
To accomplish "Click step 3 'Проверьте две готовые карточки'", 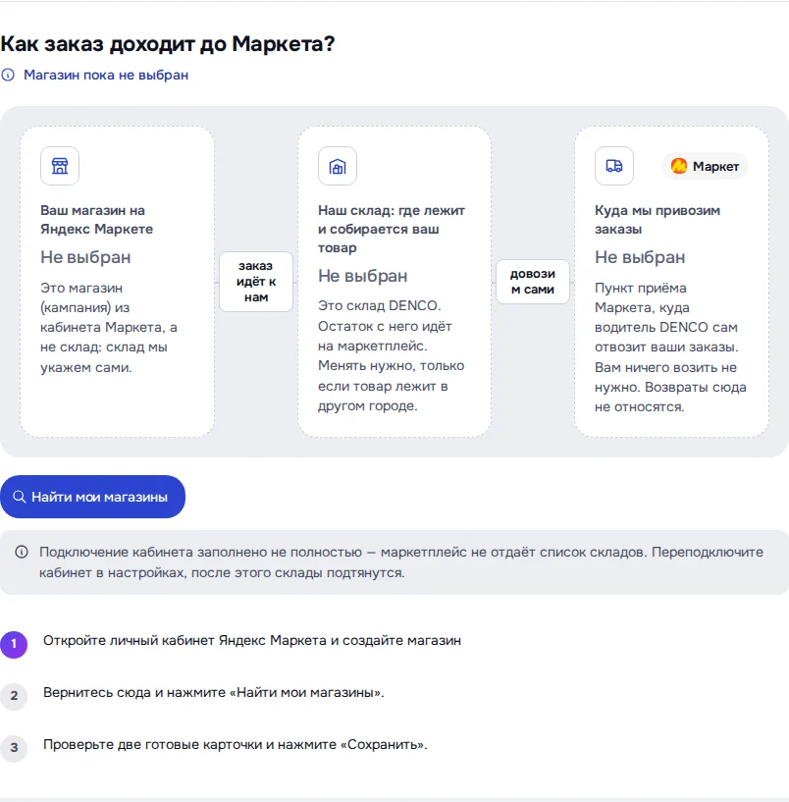I will coord(236,745).
